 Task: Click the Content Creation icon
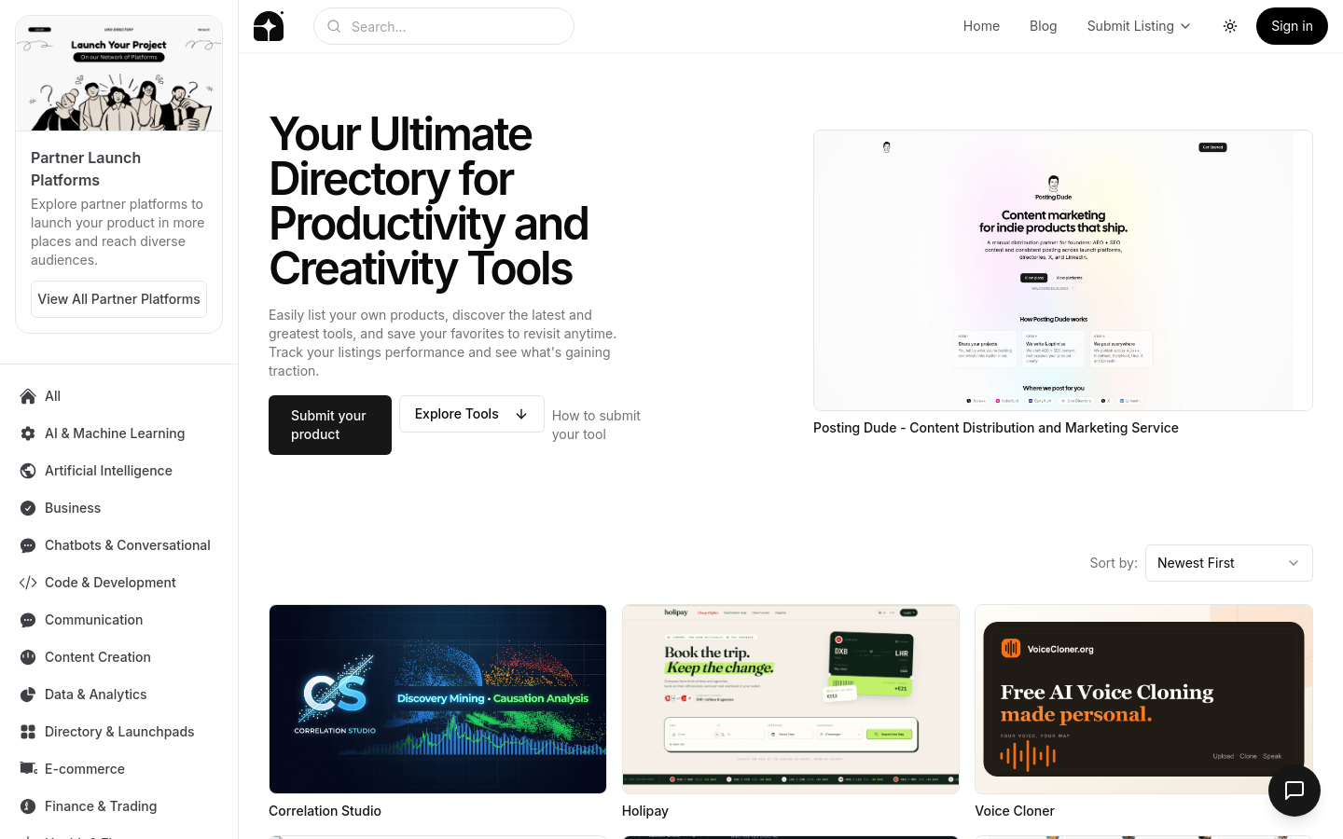coord(28,657)
